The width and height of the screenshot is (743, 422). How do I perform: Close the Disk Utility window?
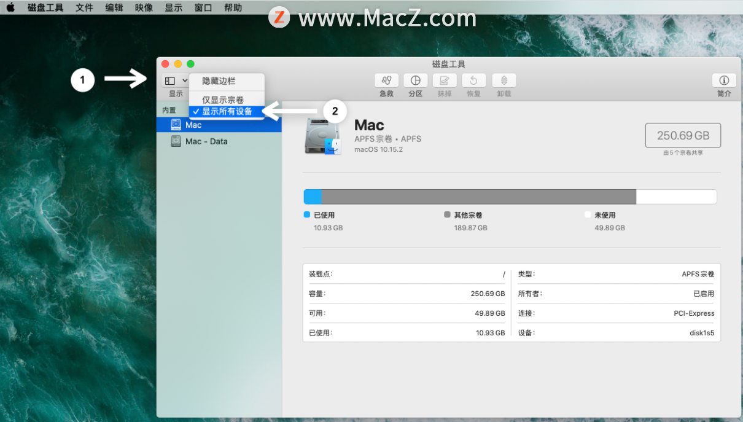pos(165,64)
